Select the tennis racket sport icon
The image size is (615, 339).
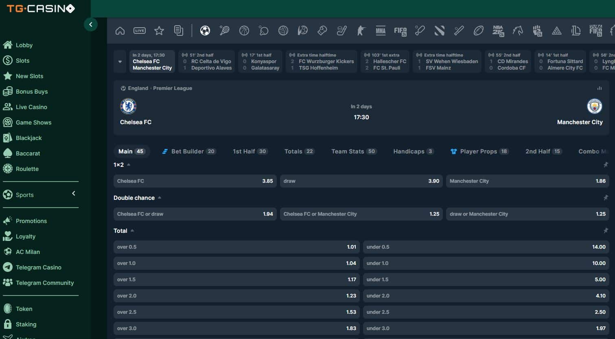(225, 31)
